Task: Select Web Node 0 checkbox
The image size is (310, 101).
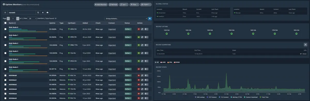Action: [x=5, y=29]
